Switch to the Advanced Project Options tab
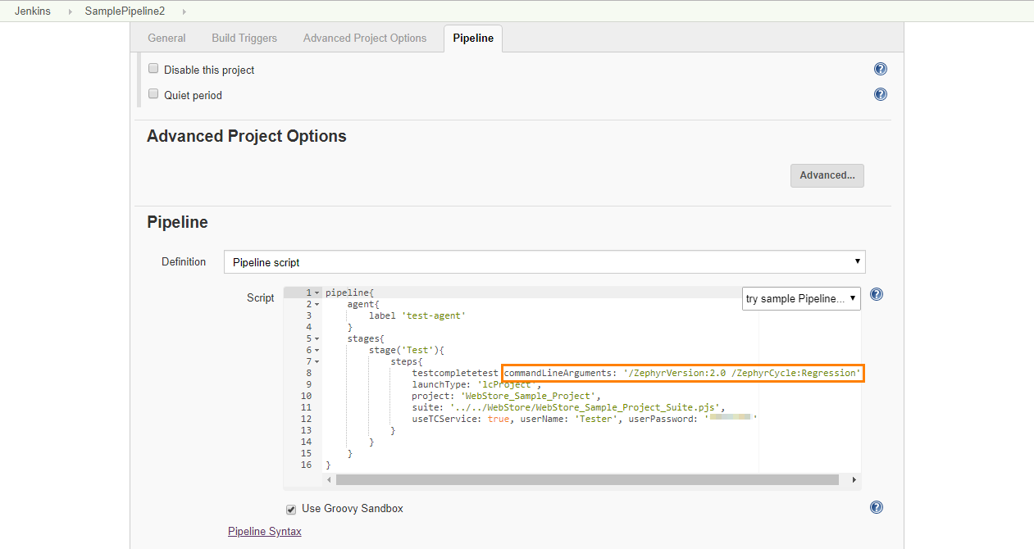Image resolution: width=1034 pixels, height=549 pixels. [x=365, y=38]
